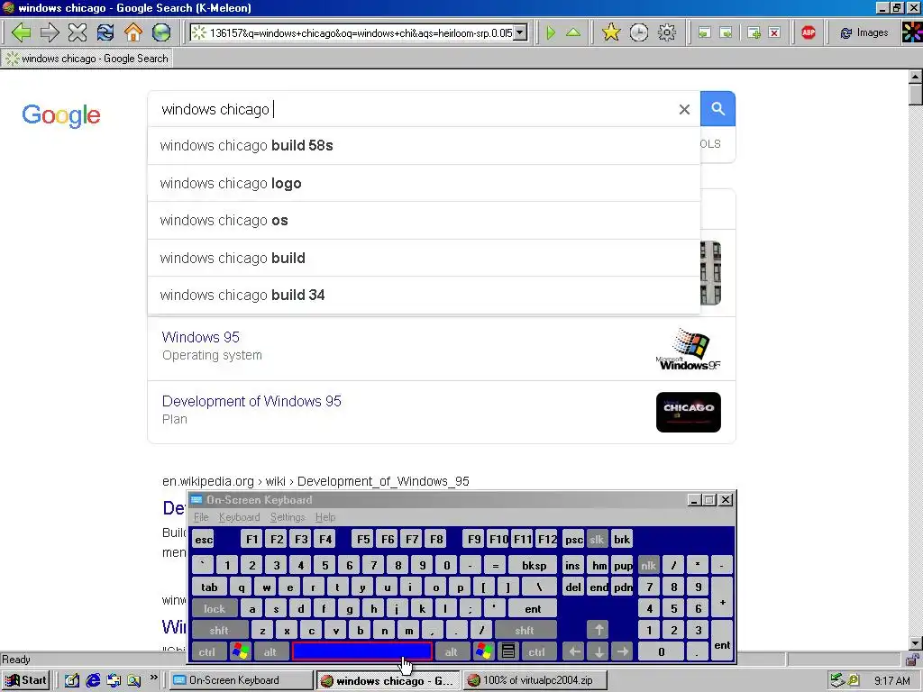Click the esc key on the on-screen keyboard
The image size is (923, 692).
[204, 540]
